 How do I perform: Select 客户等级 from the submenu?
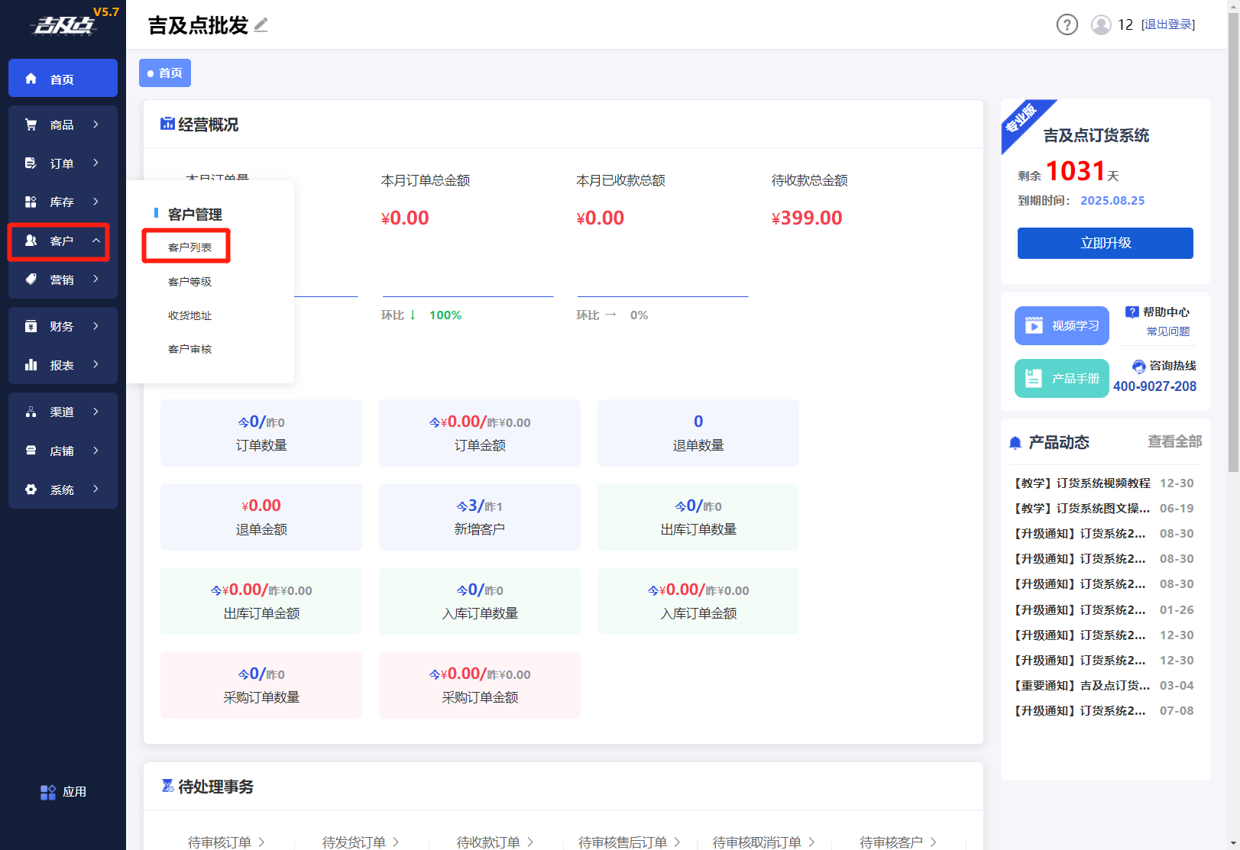[x=189, y=282]
